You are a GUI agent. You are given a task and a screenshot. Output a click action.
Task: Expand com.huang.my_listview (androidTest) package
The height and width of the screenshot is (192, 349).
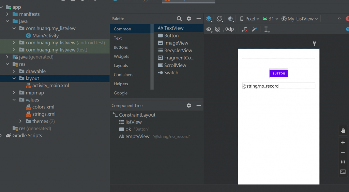(x=14, y=43)
